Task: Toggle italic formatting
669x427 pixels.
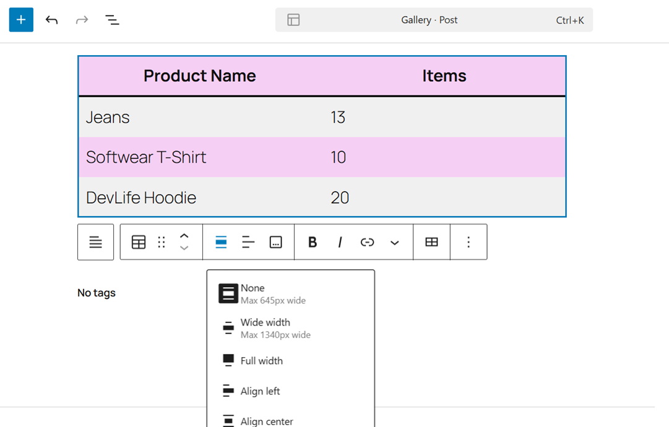Action: 340,242
